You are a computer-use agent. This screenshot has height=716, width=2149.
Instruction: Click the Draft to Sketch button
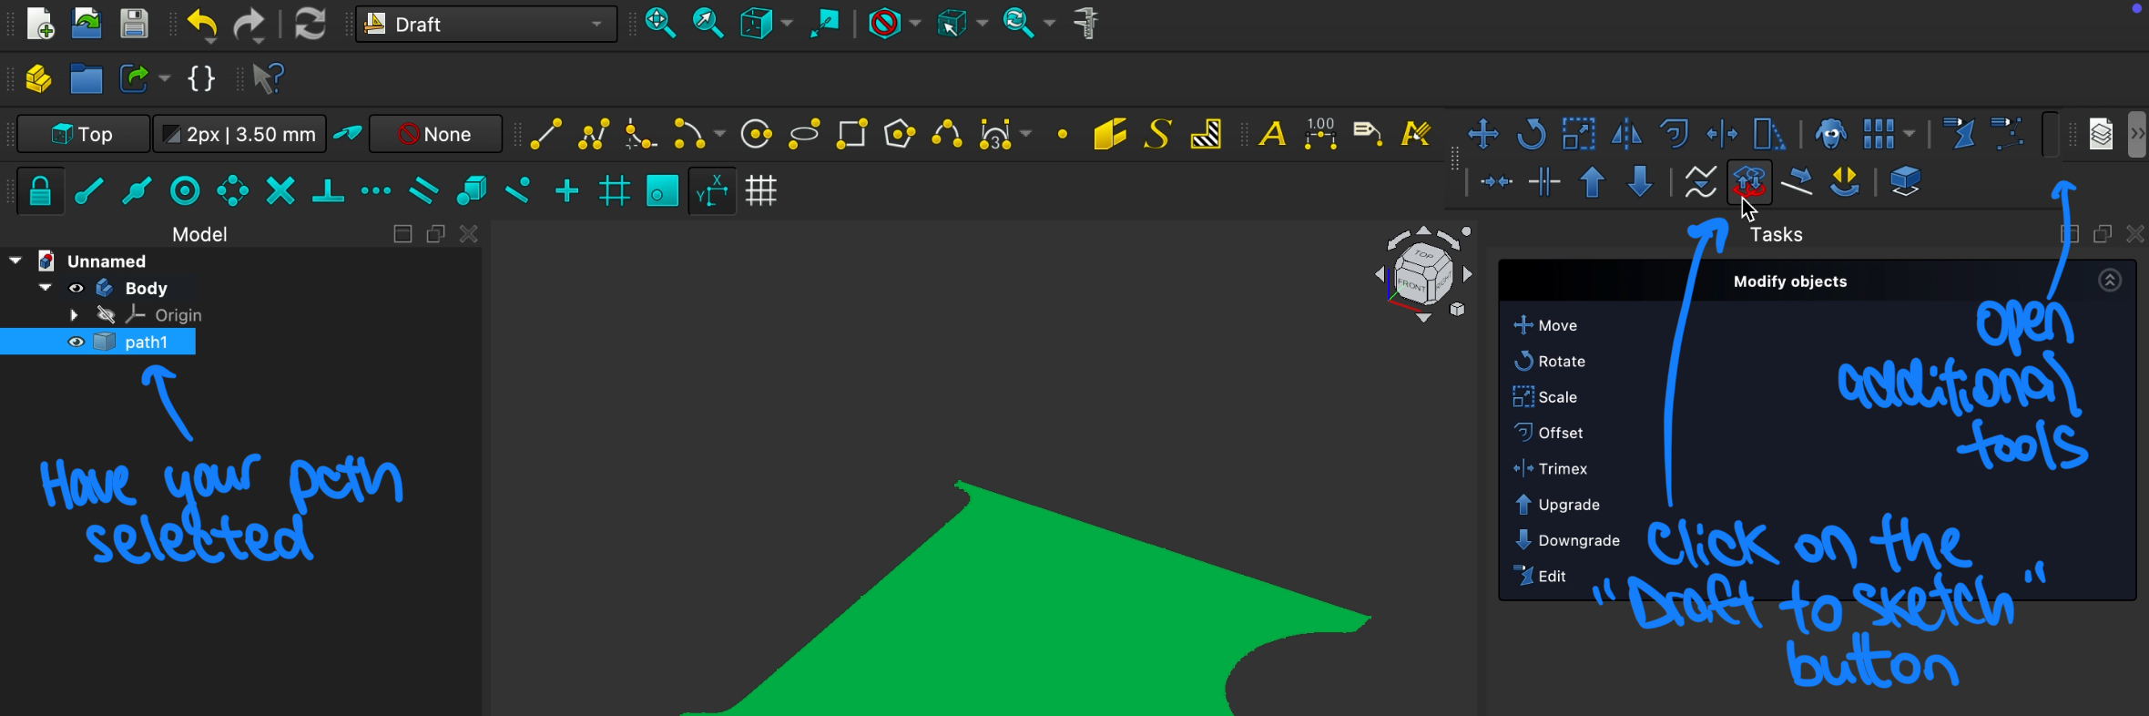point(1748,182)
